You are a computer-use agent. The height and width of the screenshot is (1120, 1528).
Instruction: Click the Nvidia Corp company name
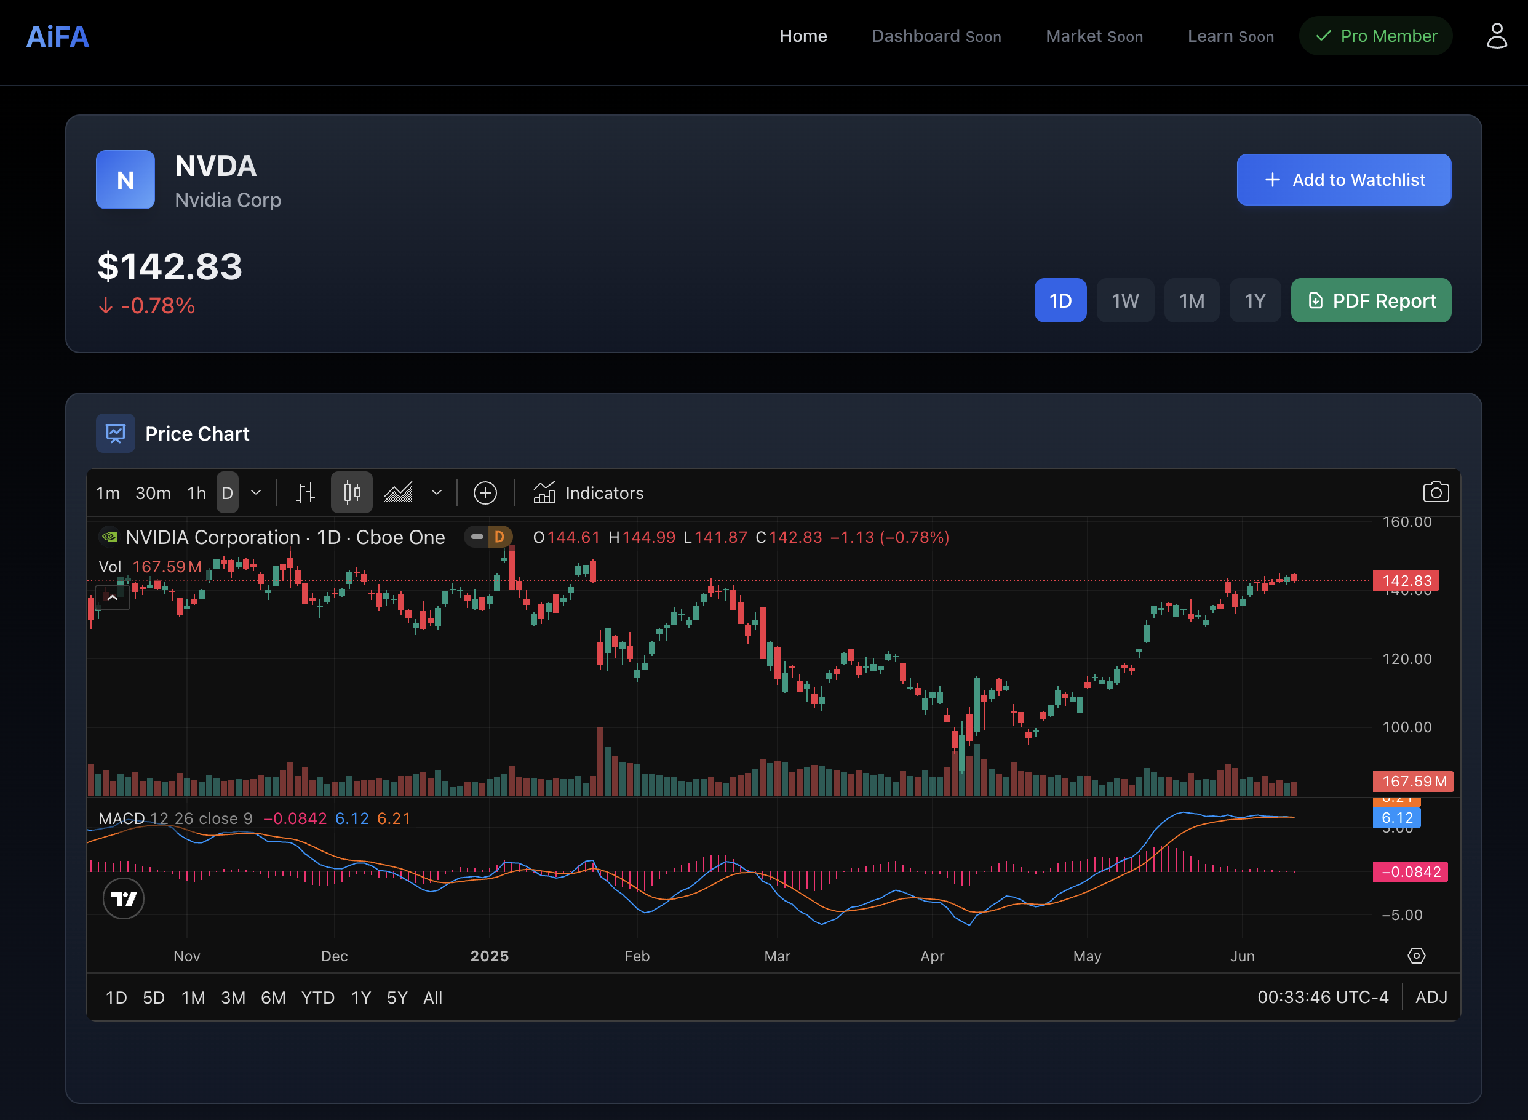coord(228,200)
